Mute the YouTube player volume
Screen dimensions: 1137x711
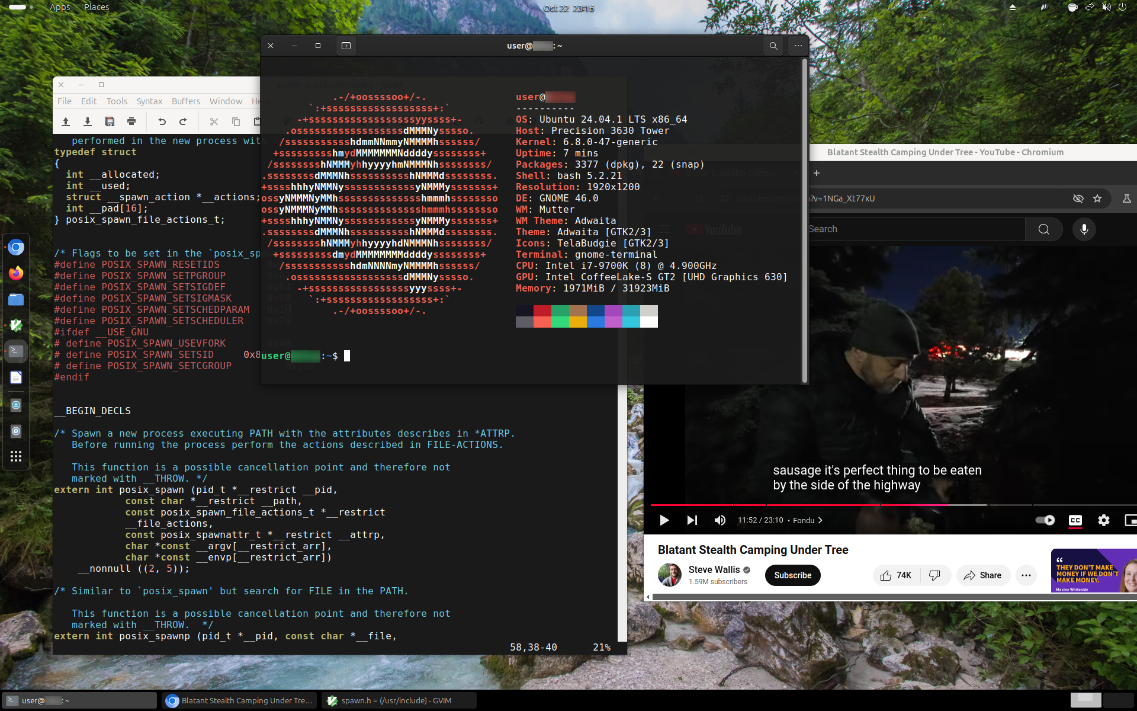pyautogui.click(x=720, y=520)
